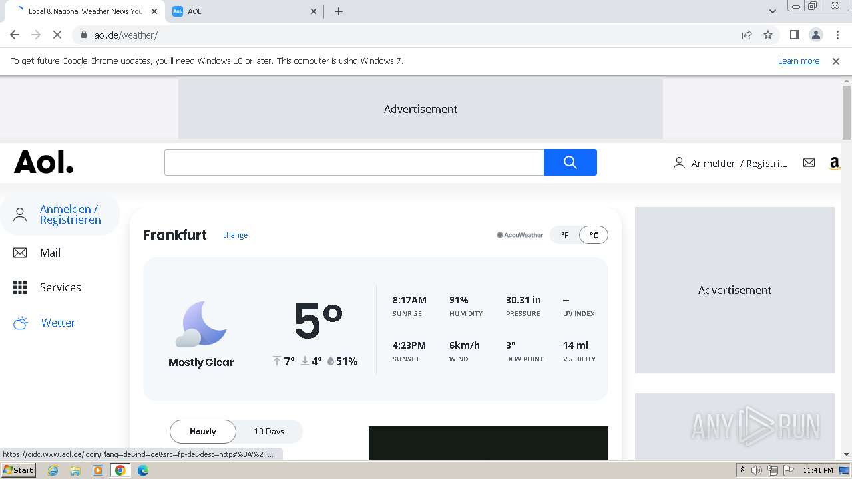
Task: Open Microsoft Edge from taskbar
Action: [142, 470]
